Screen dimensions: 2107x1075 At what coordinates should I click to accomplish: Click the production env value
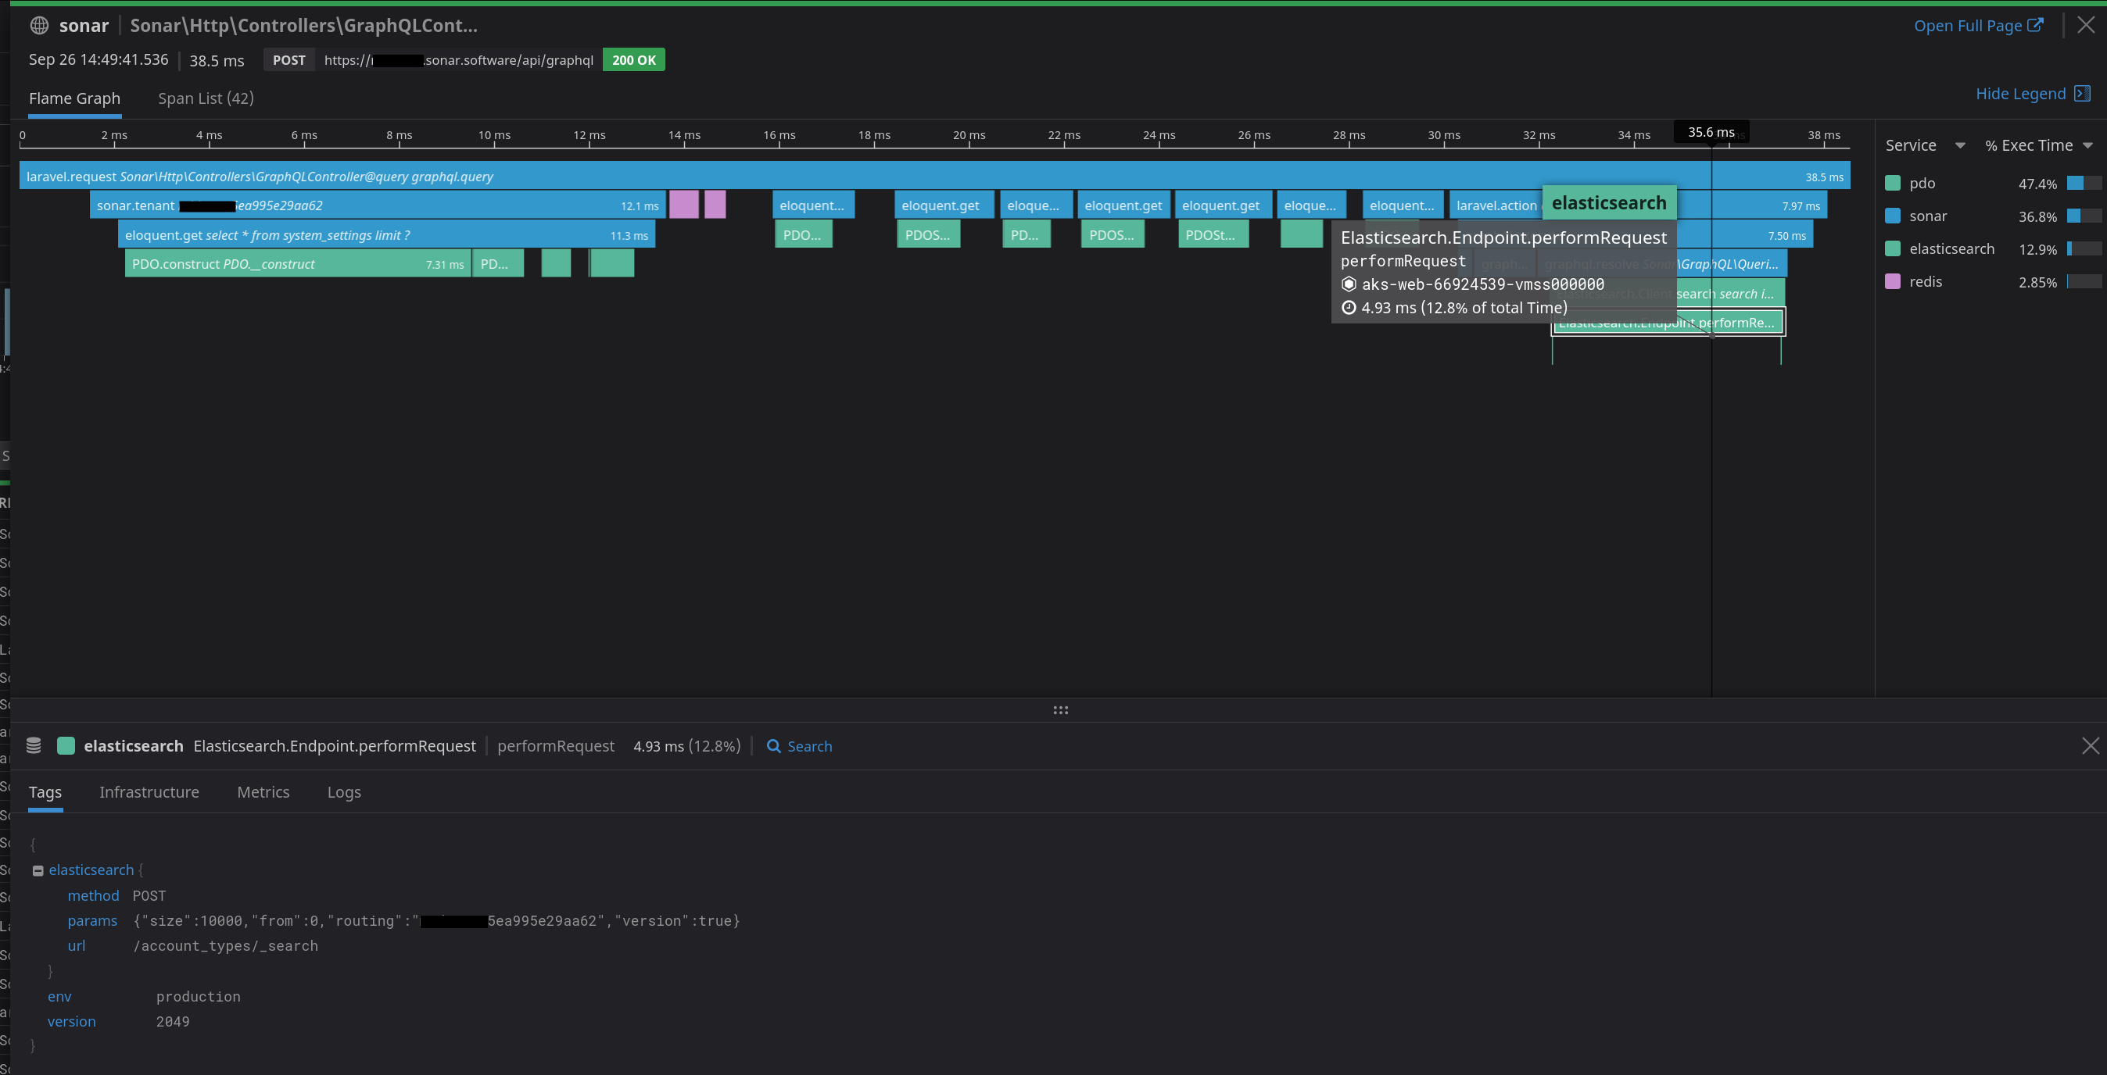pos(198,997)
